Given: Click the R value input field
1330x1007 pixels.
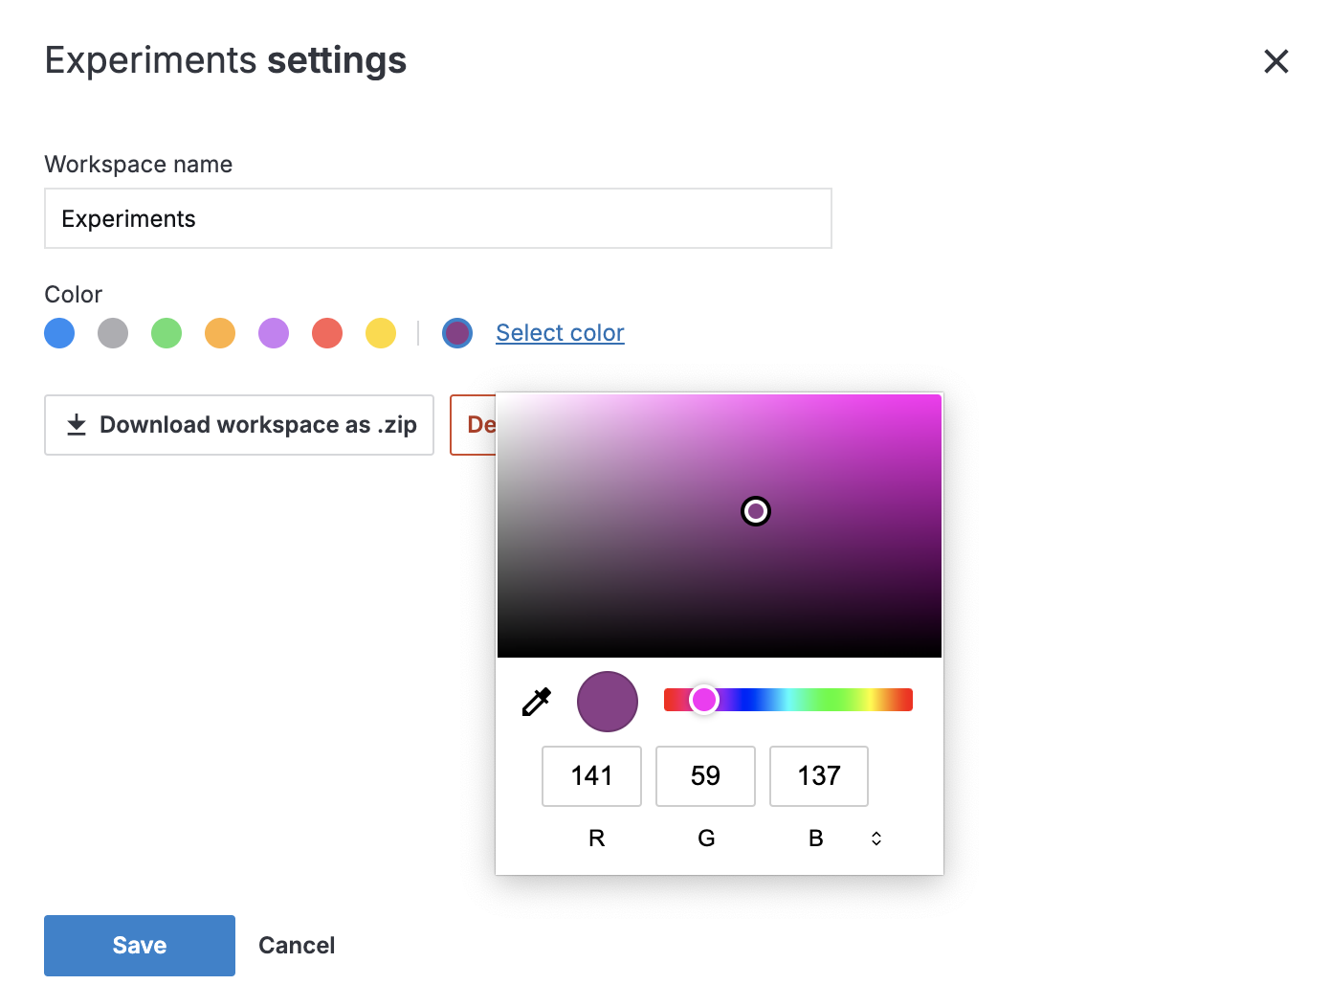Looking at the screenshot, I should click(591, 776).
